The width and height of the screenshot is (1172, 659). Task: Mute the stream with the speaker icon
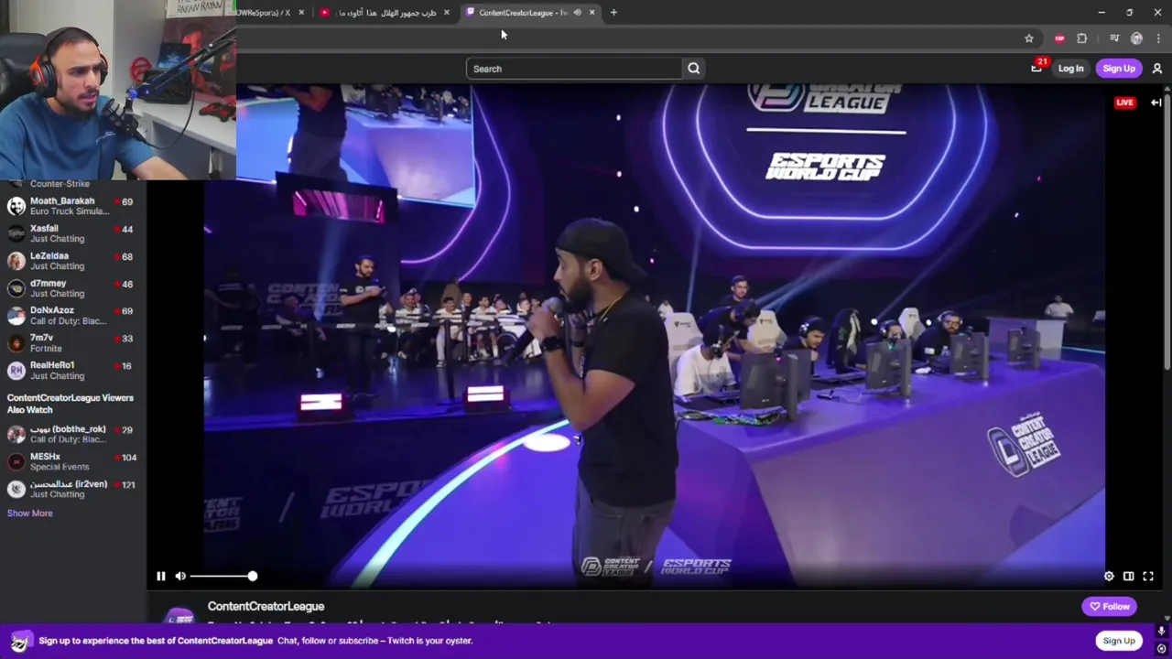(180, 576)
